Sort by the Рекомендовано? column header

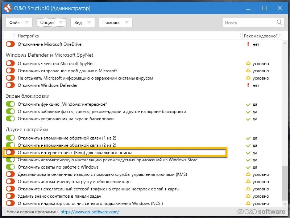click(262, 36)
